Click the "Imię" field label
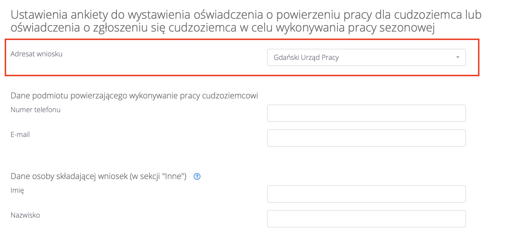The height and width of the screenshot is (236, 509). [17, 190]
